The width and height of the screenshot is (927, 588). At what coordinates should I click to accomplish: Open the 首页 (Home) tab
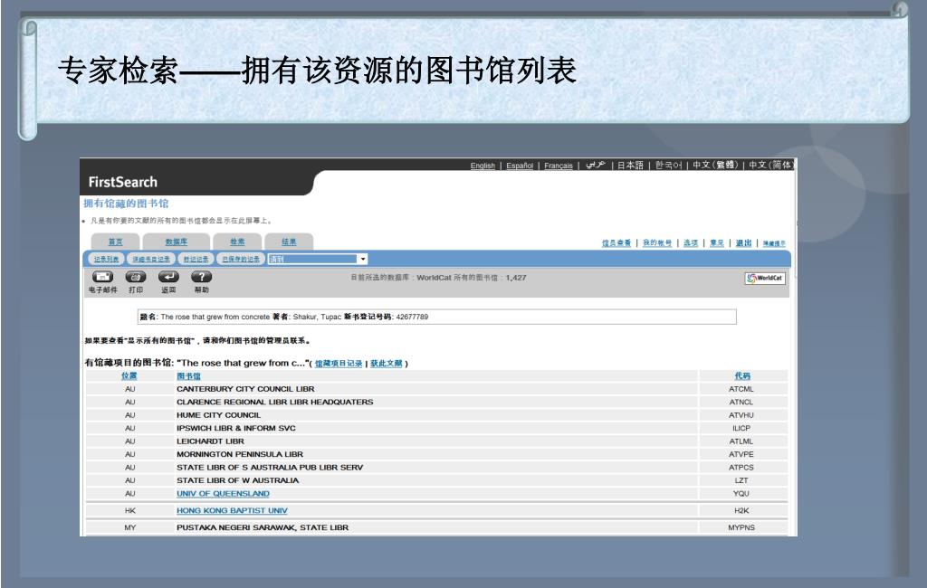pos(115,242)
